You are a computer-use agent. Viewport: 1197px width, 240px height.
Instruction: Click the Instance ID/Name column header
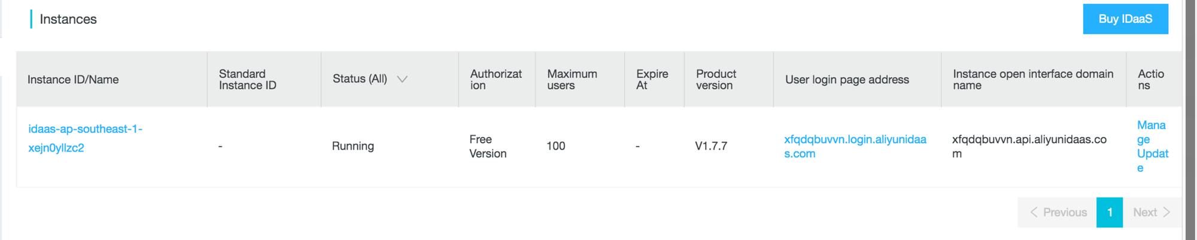click(73, 80)
